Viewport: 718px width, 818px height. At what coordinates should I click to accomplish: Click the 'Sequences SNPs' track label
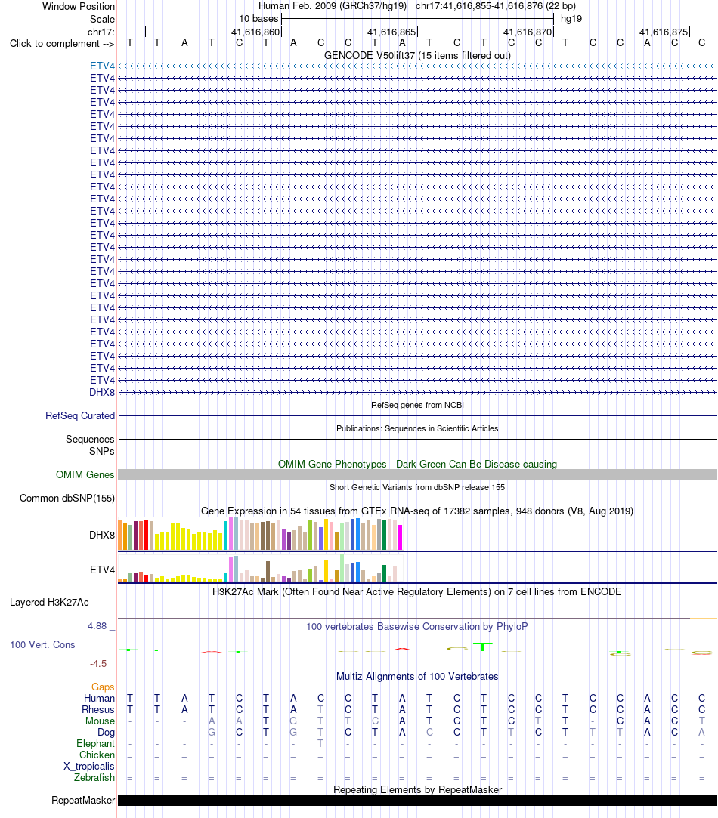[90, 445]
